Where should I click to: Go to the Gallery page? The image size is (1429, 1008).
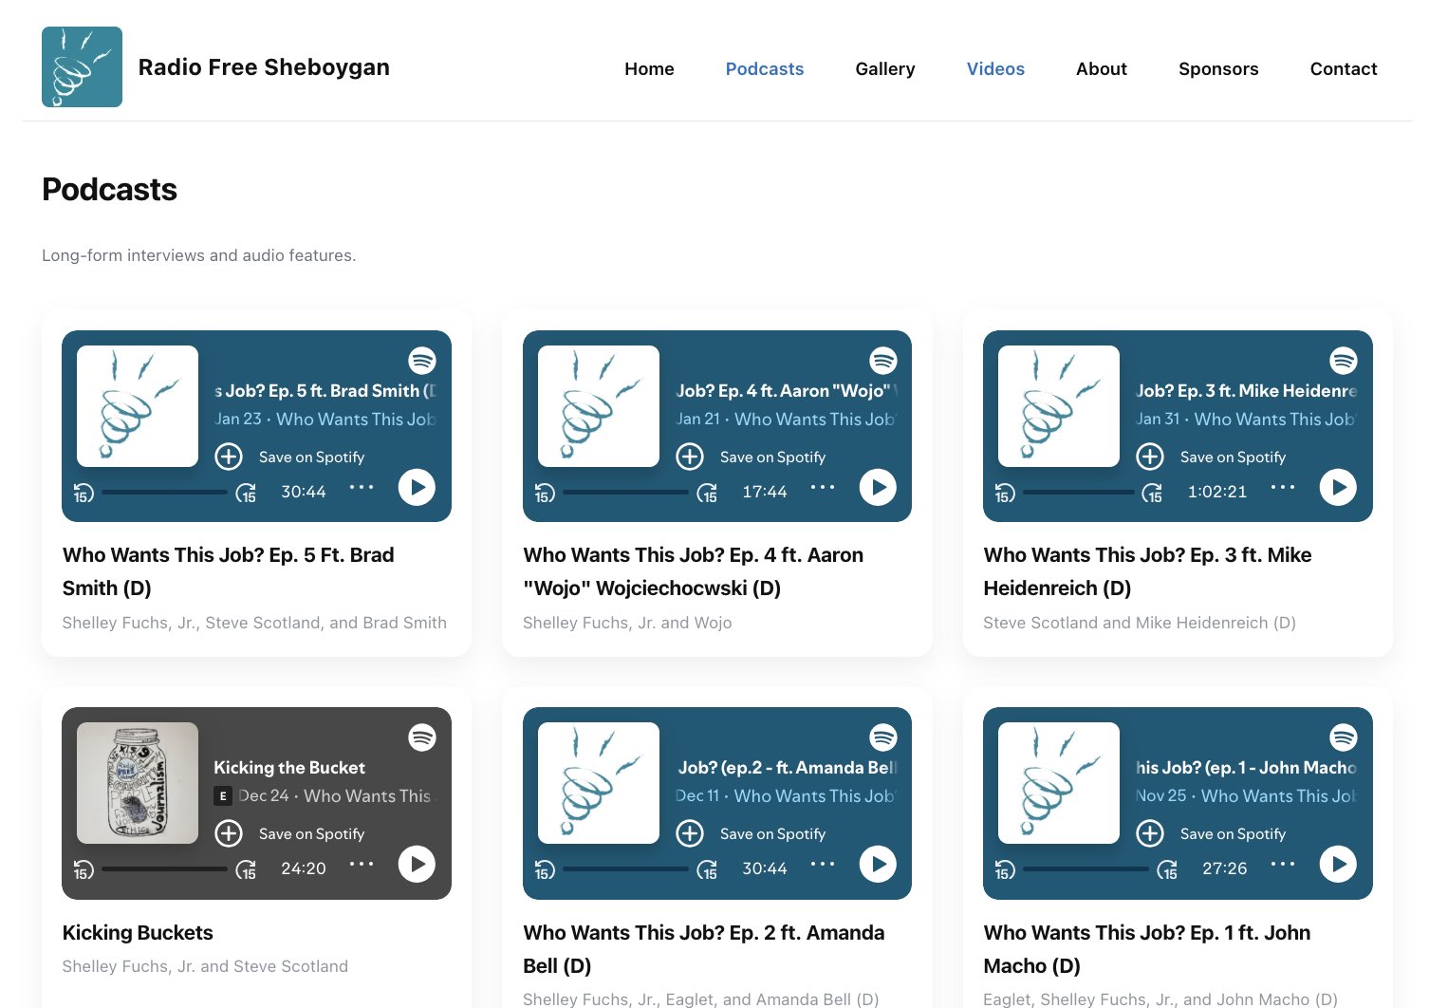point(884,69)
